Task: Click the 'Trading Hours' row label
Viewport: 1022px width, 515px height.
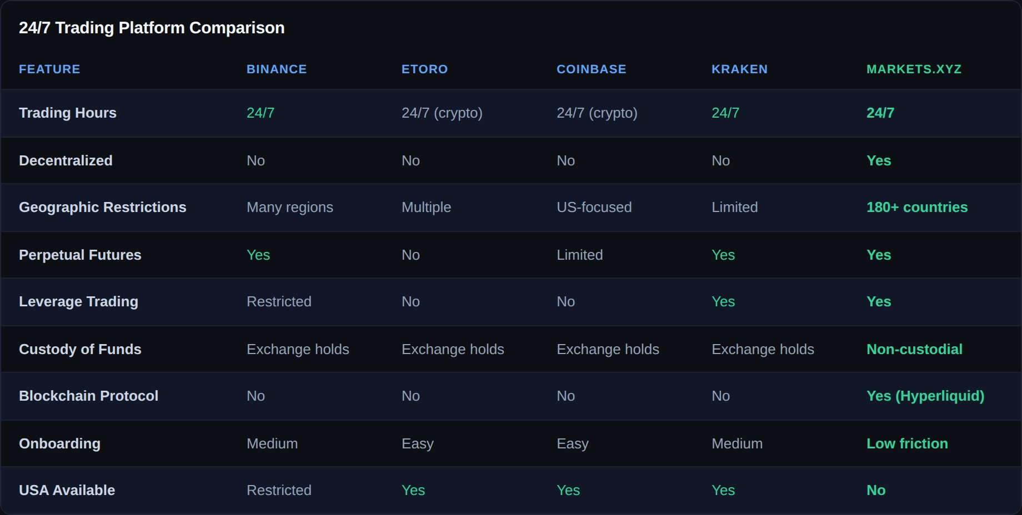Action: click(x=68, y=113)
